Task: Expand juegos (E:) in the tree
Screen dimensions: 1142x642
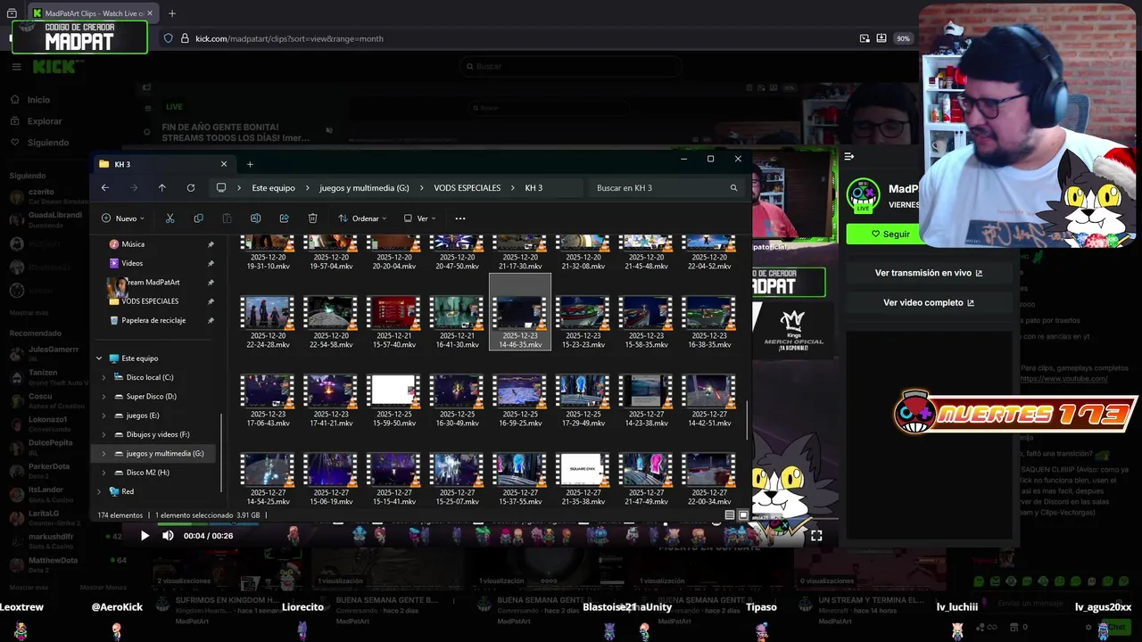Action: pos(103,416)
